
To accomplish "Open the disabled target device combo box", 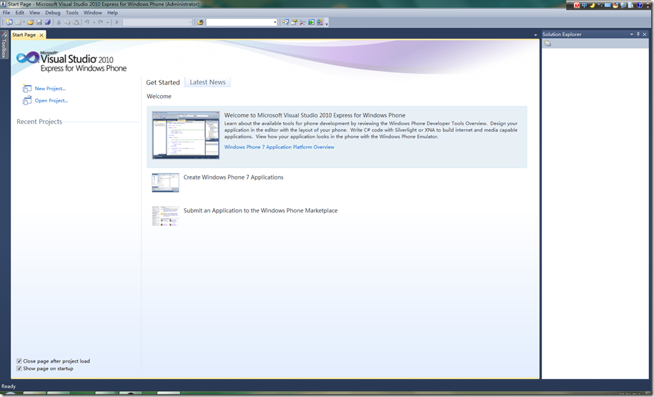I will click(157, 22).
